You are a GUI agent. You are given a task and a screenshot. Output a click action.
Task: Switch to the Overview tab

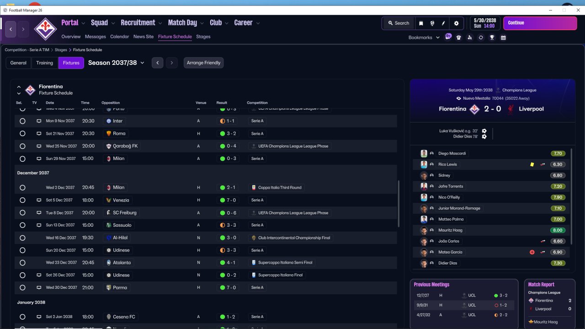[x=71, y=37]
